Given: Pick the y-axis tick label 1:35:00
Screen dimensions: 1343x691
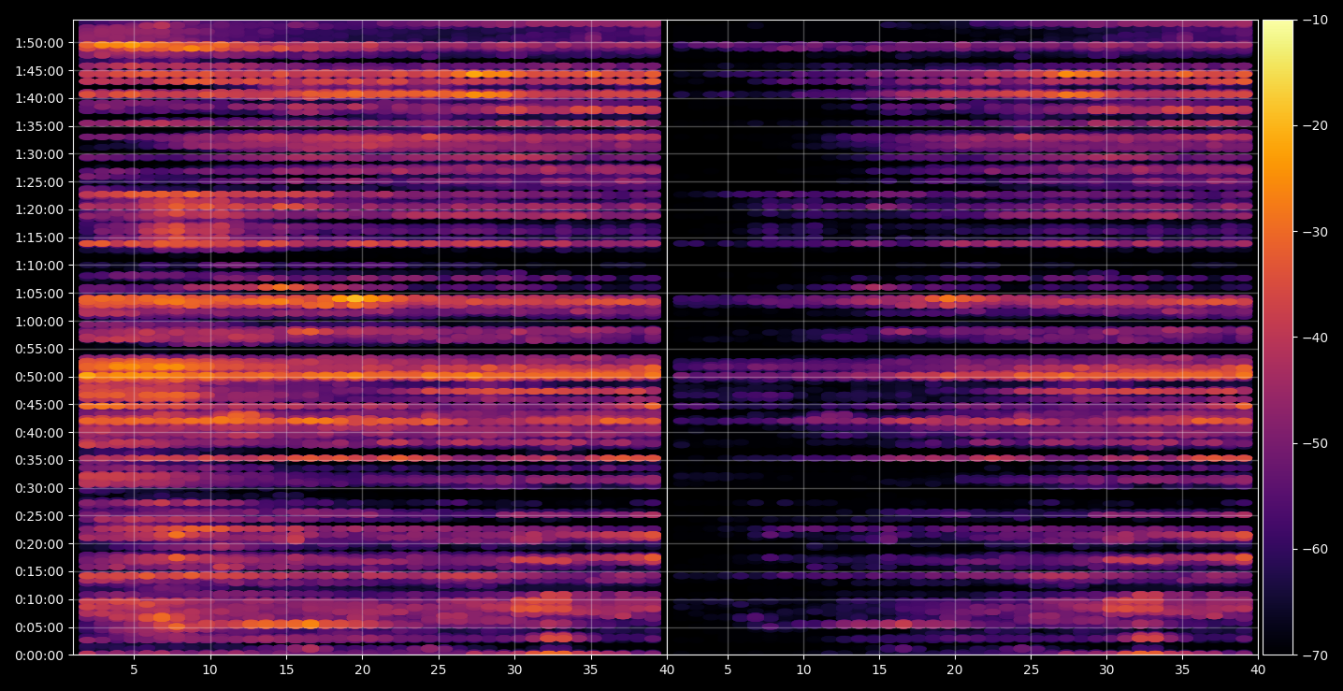Looking at the screenshot, I should (39, 126).
